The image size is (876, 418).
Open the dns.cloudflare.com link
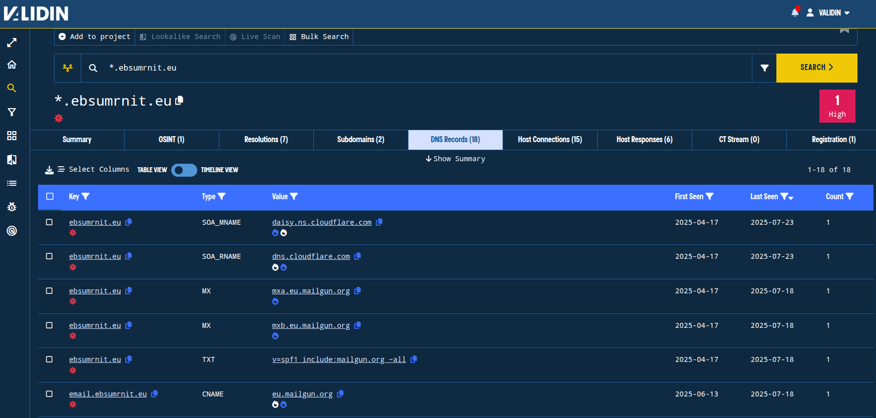coord(311,256)
